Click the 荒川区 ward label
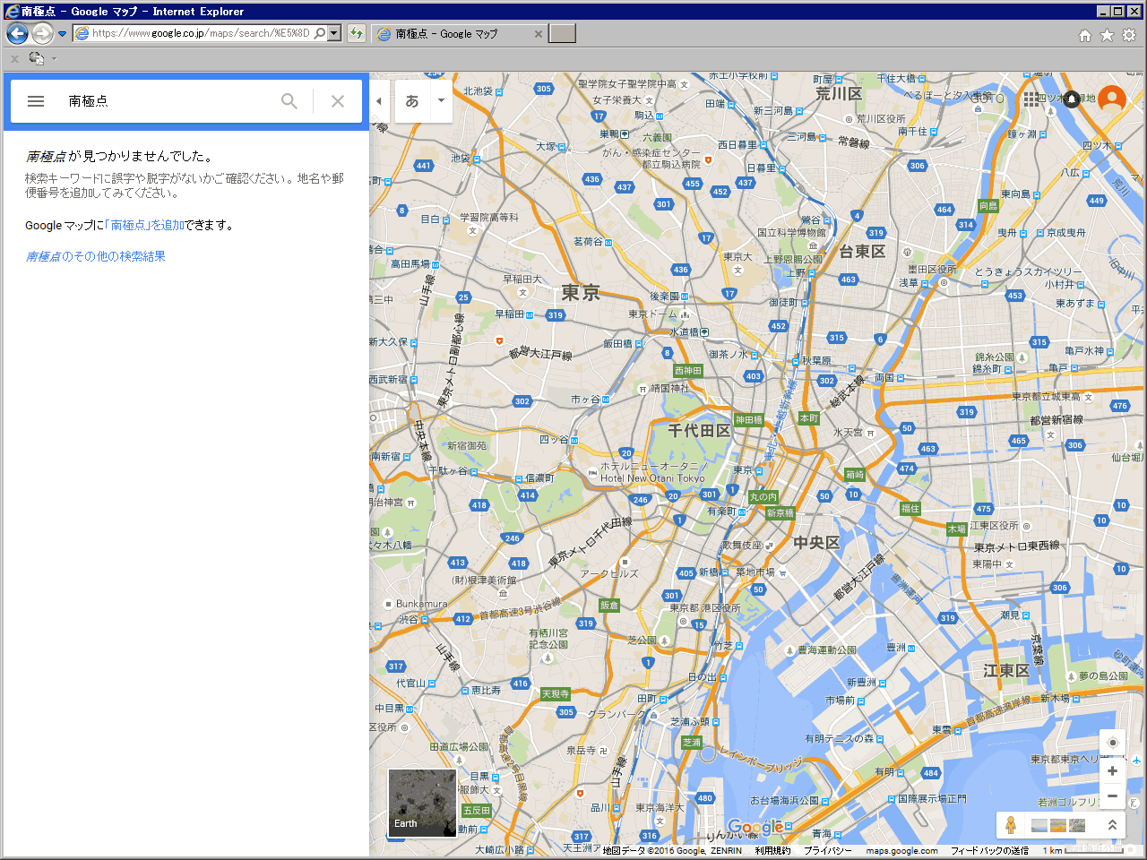The image size is (1147, 860). point(839,93)
